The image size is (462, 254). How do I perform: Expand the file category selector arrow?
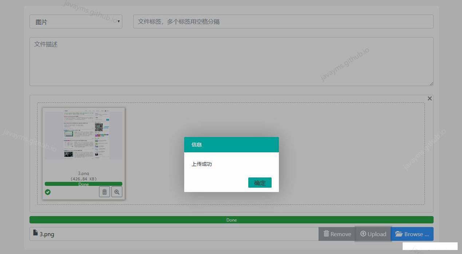pos(118,22)
